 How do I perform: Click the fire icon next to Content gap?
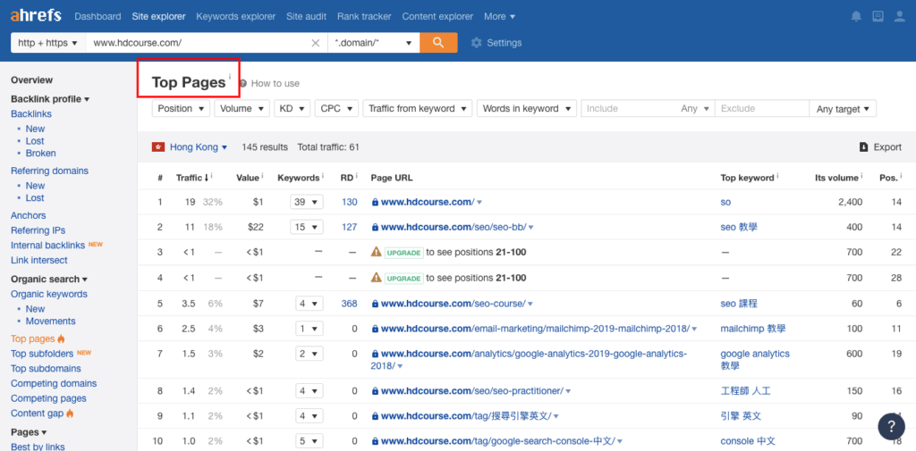click(70, 413)
